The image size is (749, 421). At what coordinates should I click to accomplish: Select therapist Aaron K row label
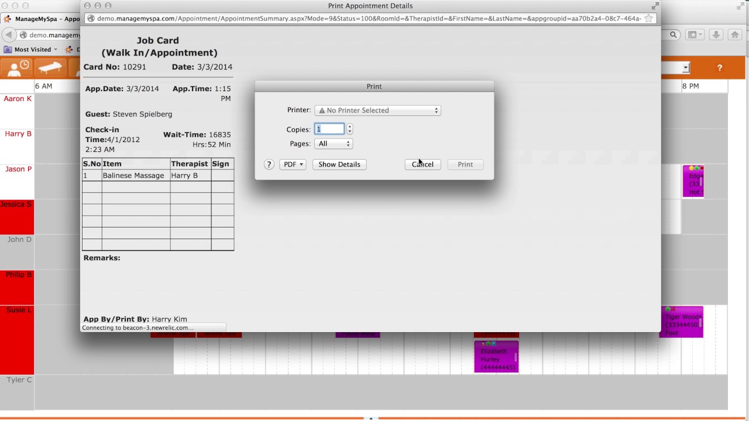coord(18,99)
